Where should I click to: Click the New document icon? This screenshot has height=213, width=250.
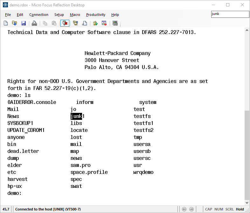coord(6,23)
